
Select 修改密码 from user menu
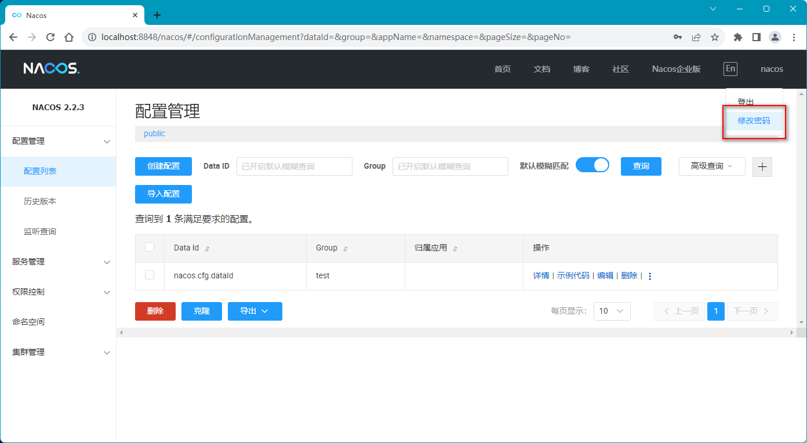click(x=754, y=121)
